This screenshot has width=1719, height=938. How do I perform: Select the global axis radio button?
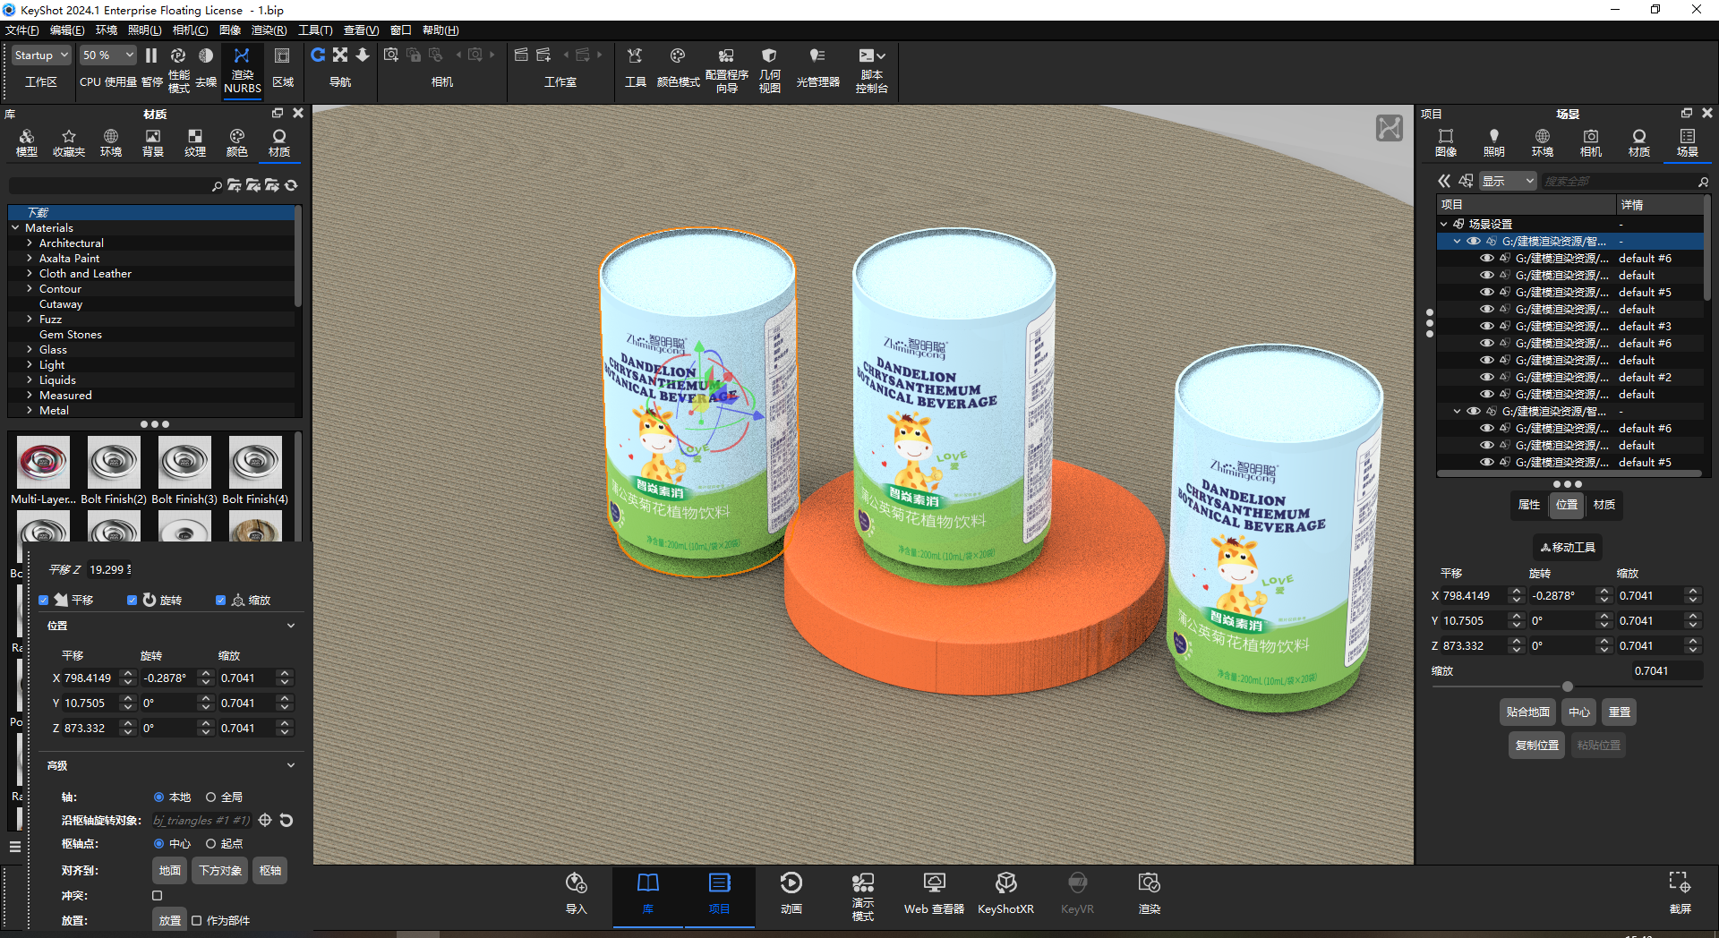[211, 797]
